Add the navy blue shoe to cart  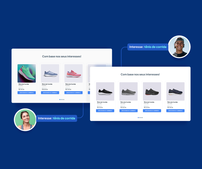(x=175, y=111)
